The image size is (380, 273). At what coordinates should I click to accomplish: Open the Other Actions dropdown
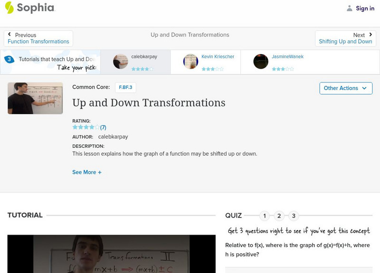(x=345, y=88)
